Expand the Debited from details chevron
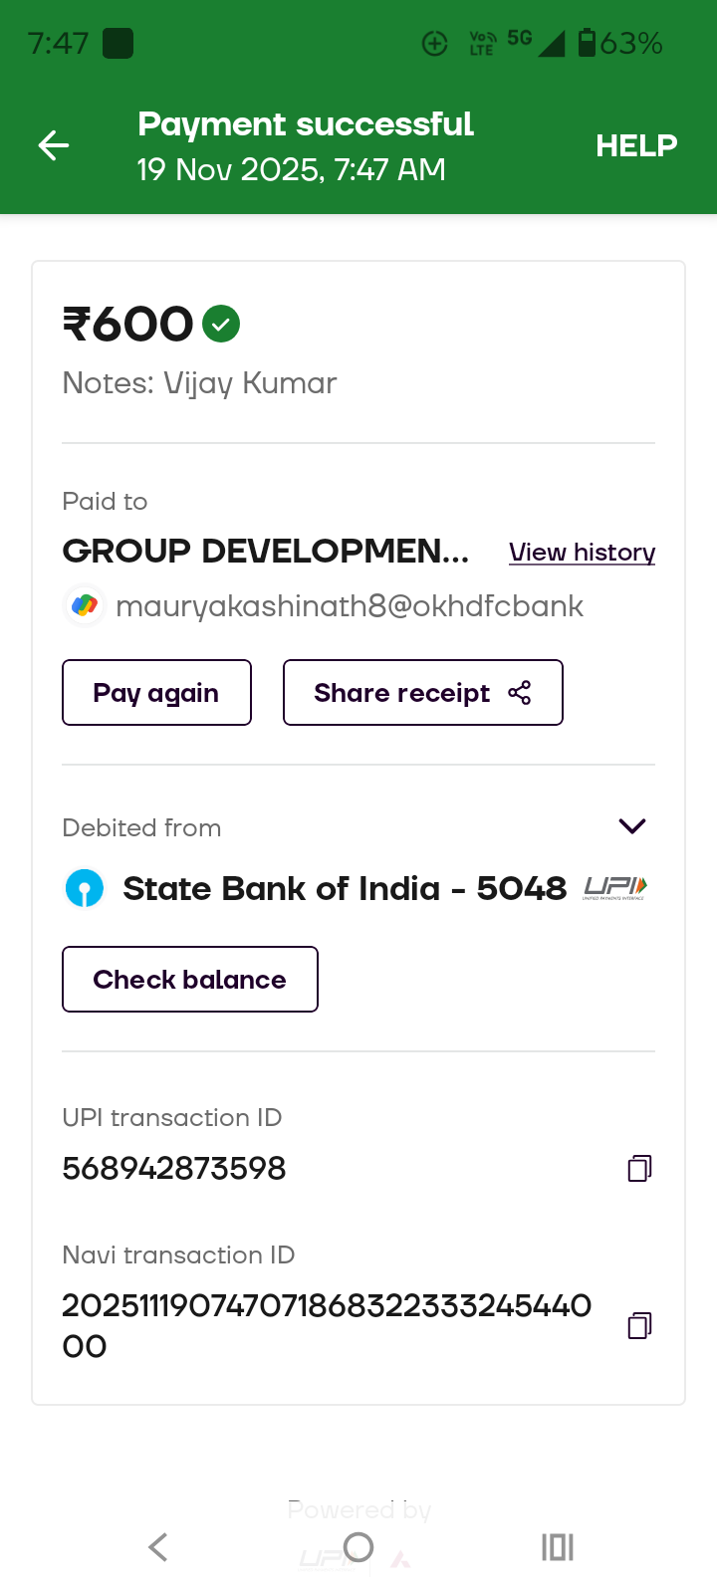 [632, 826]
